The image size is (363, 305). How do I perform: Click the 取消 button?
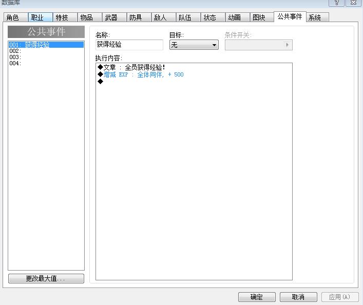click(x=298, y=297)
